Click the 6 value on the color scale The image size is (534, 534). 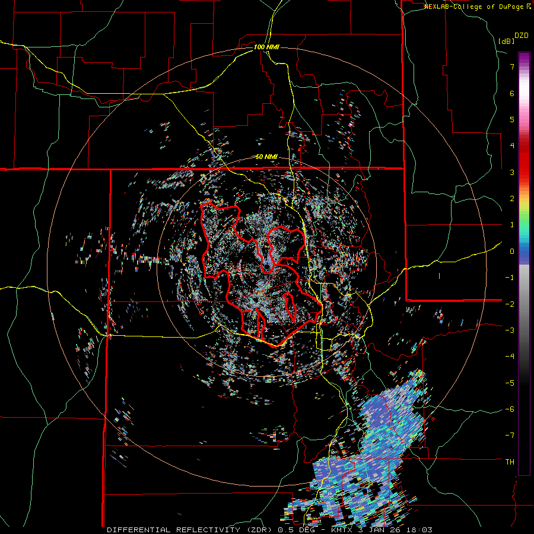(512, 93)
